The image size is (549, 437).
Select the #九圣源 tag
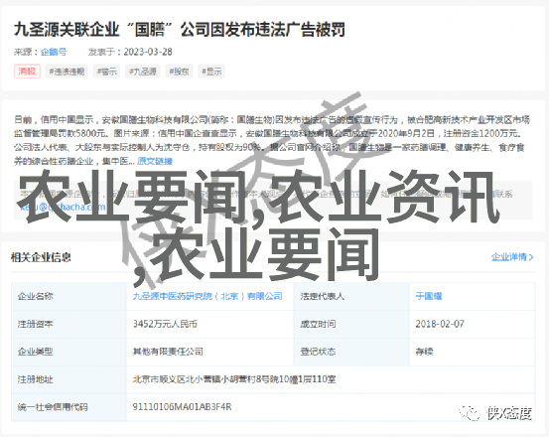(x=143, y=72)
